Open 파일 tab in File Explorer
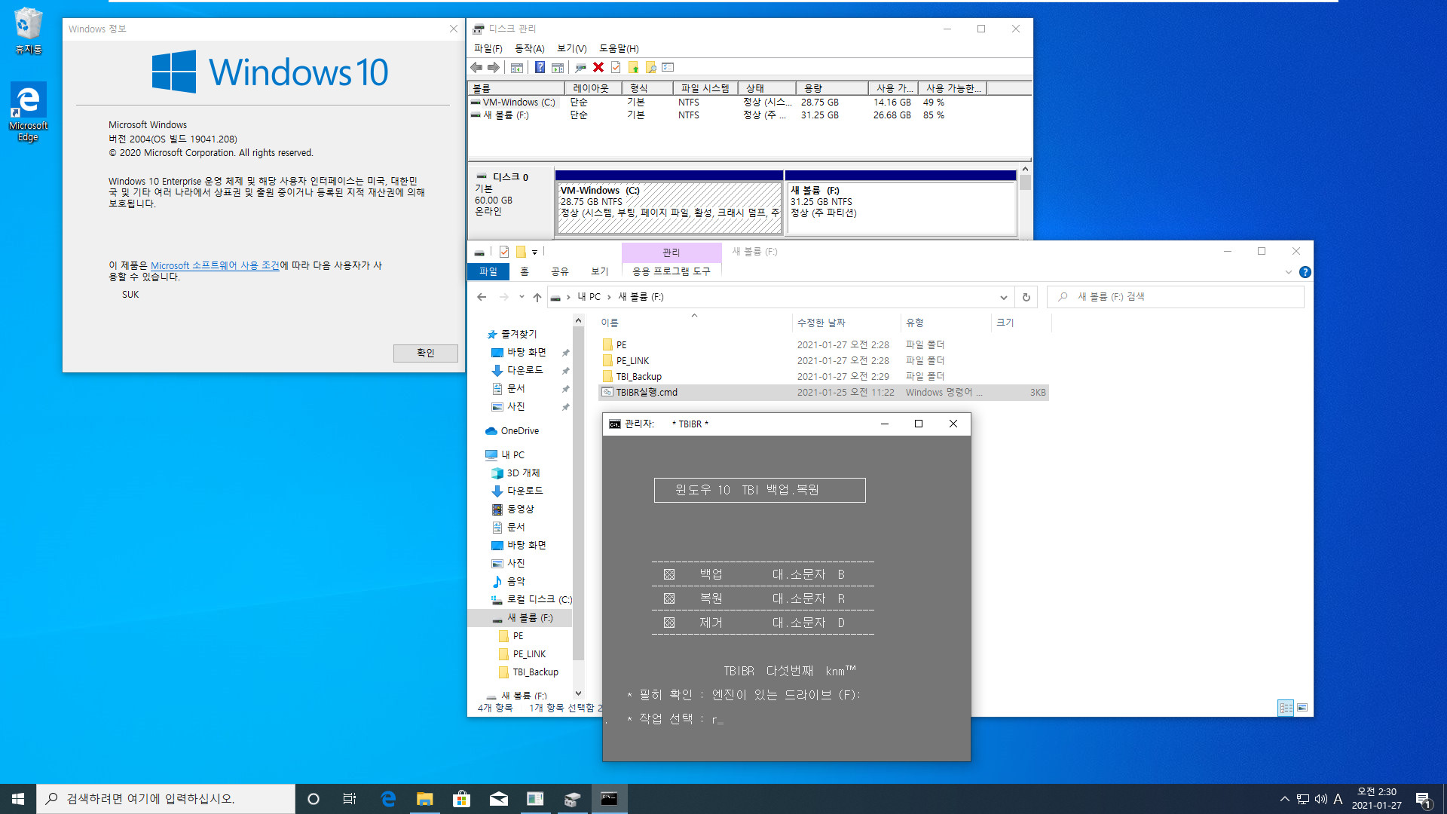The image size is (1447, 814). [488, 271]
